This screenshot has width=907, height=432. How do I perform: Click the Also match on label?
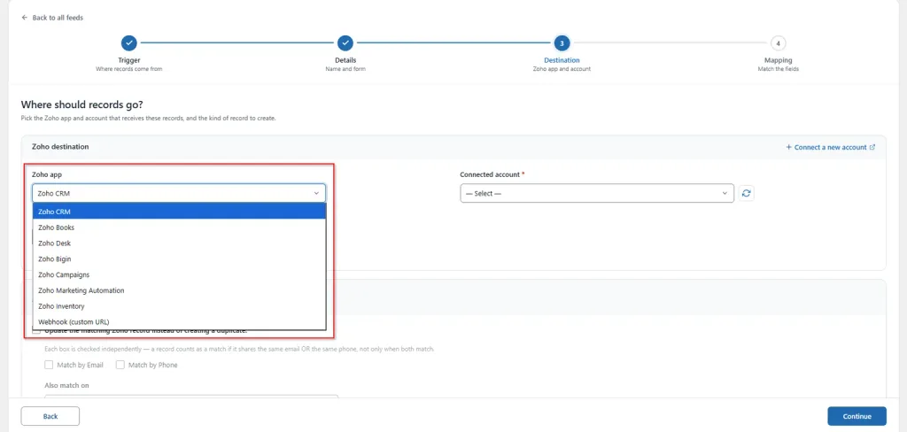pyautogui.click(x=66, y=385)
